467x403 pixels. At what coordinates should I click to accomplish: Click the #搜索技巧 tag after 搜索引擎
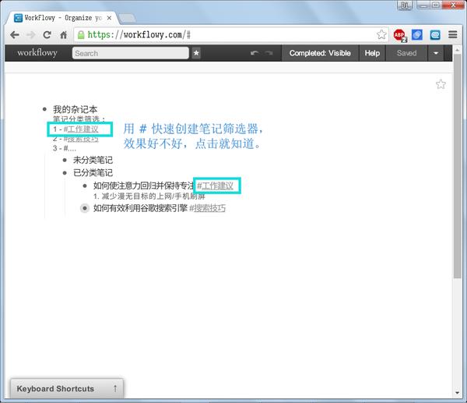(207, 208)
